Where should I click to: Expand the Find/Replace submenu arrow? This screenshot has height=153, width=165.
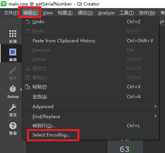(156, 116)
